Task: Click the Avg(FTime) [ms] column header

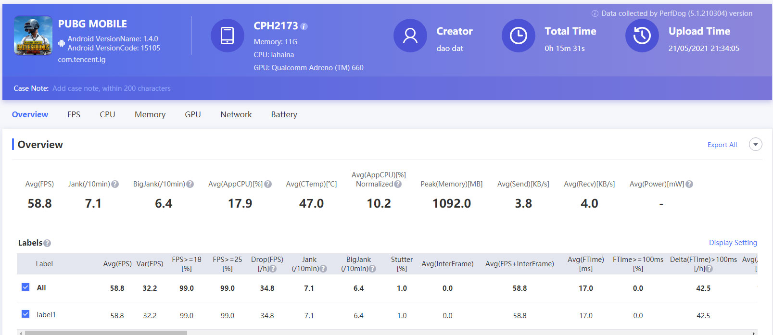Action: tap(585, 264)
